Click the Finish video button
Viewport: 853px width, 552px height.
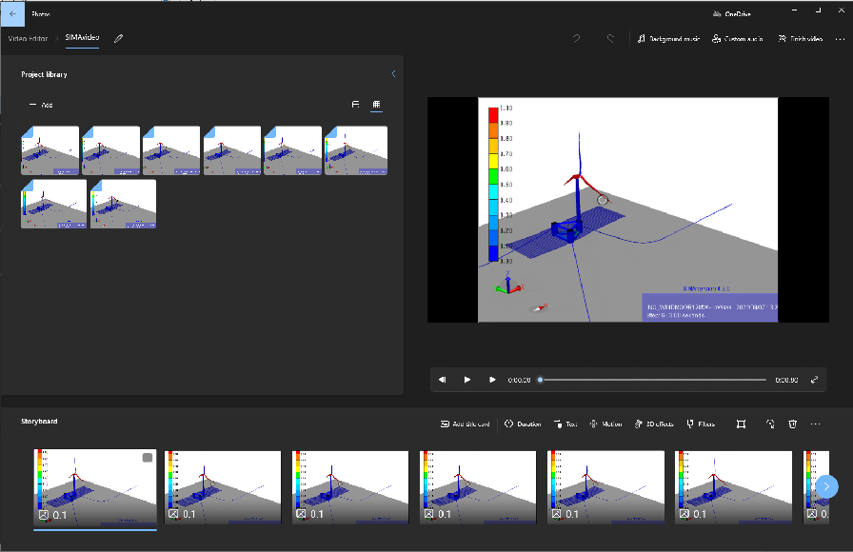click(x=800, y=38)
